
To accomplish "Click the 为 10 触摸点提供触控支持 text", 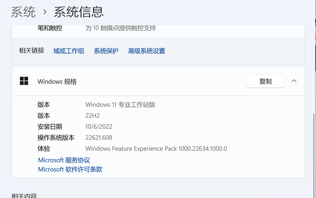I will [121, 28].
